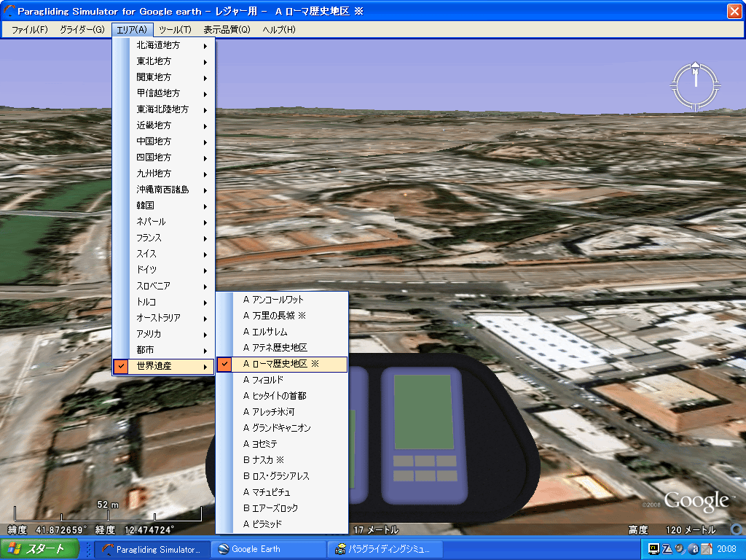Expand the 東北地方 submenu
This screenshot has height=560, width=746.
click(164, 61)
